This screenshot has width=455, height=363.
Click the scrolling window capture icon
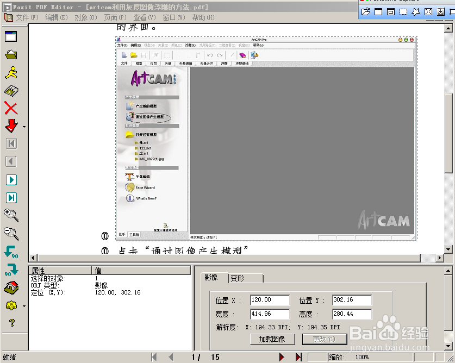(x=441, y=11)
